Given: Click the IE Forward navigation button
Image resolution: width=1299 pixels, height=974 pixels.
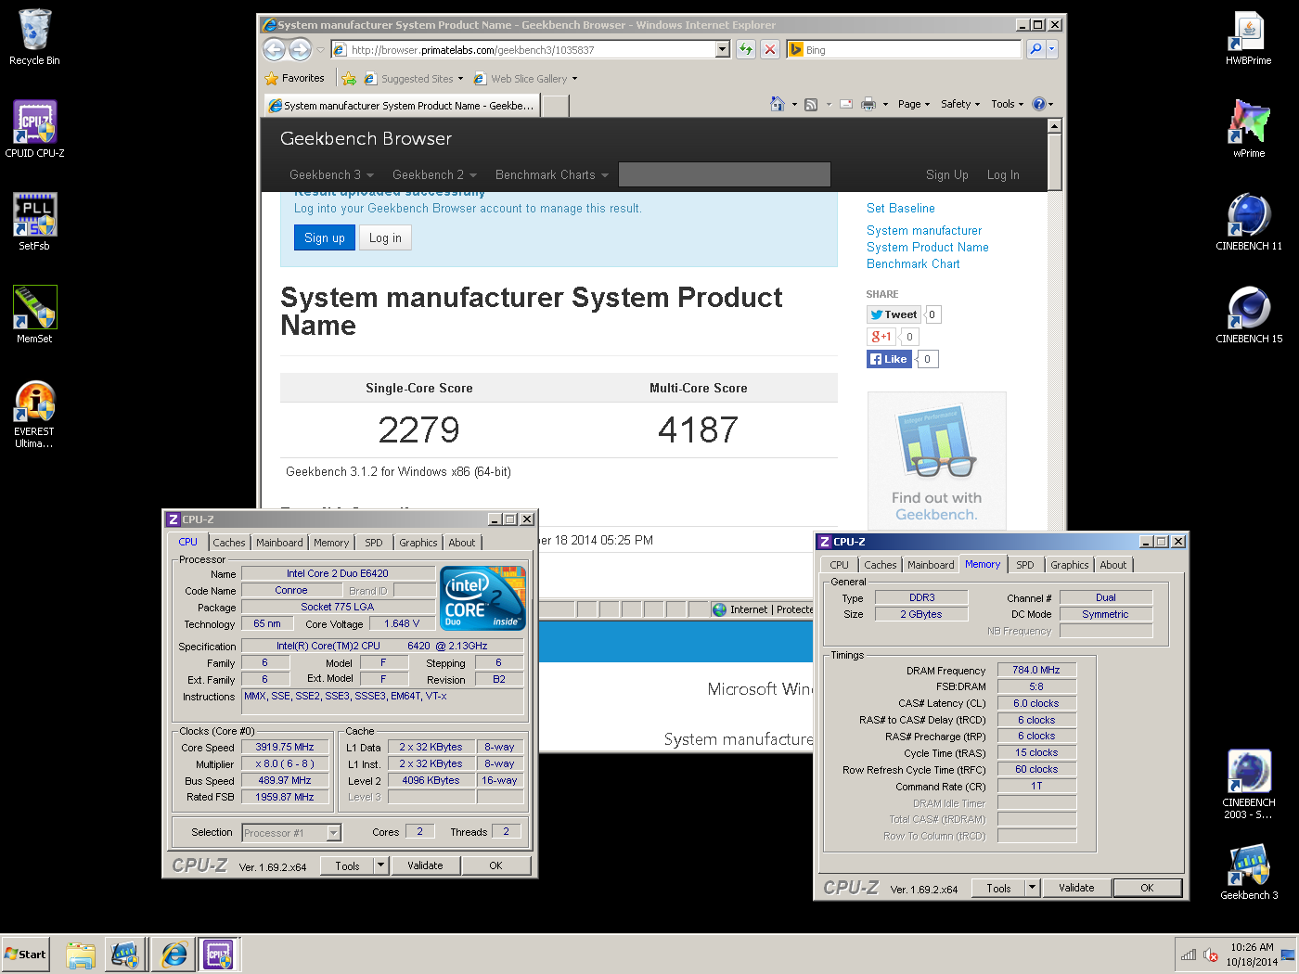Looking at the screenshot, I should pos(300,49).
